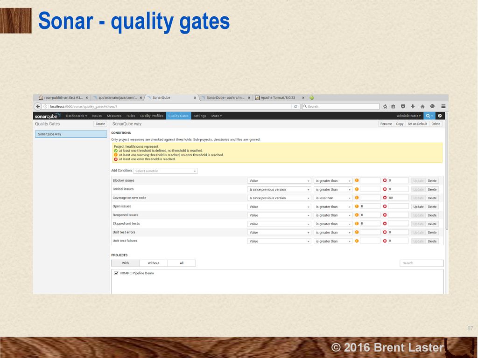The image size is (478, 358).
Task: Go to the browser home icon
Action: coord(422,107)
